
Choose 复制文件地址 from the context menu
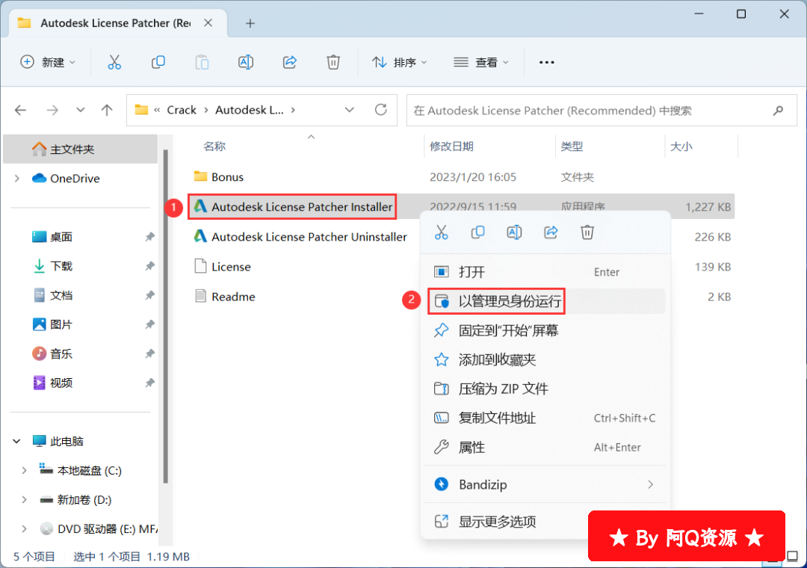pos(546,418)
